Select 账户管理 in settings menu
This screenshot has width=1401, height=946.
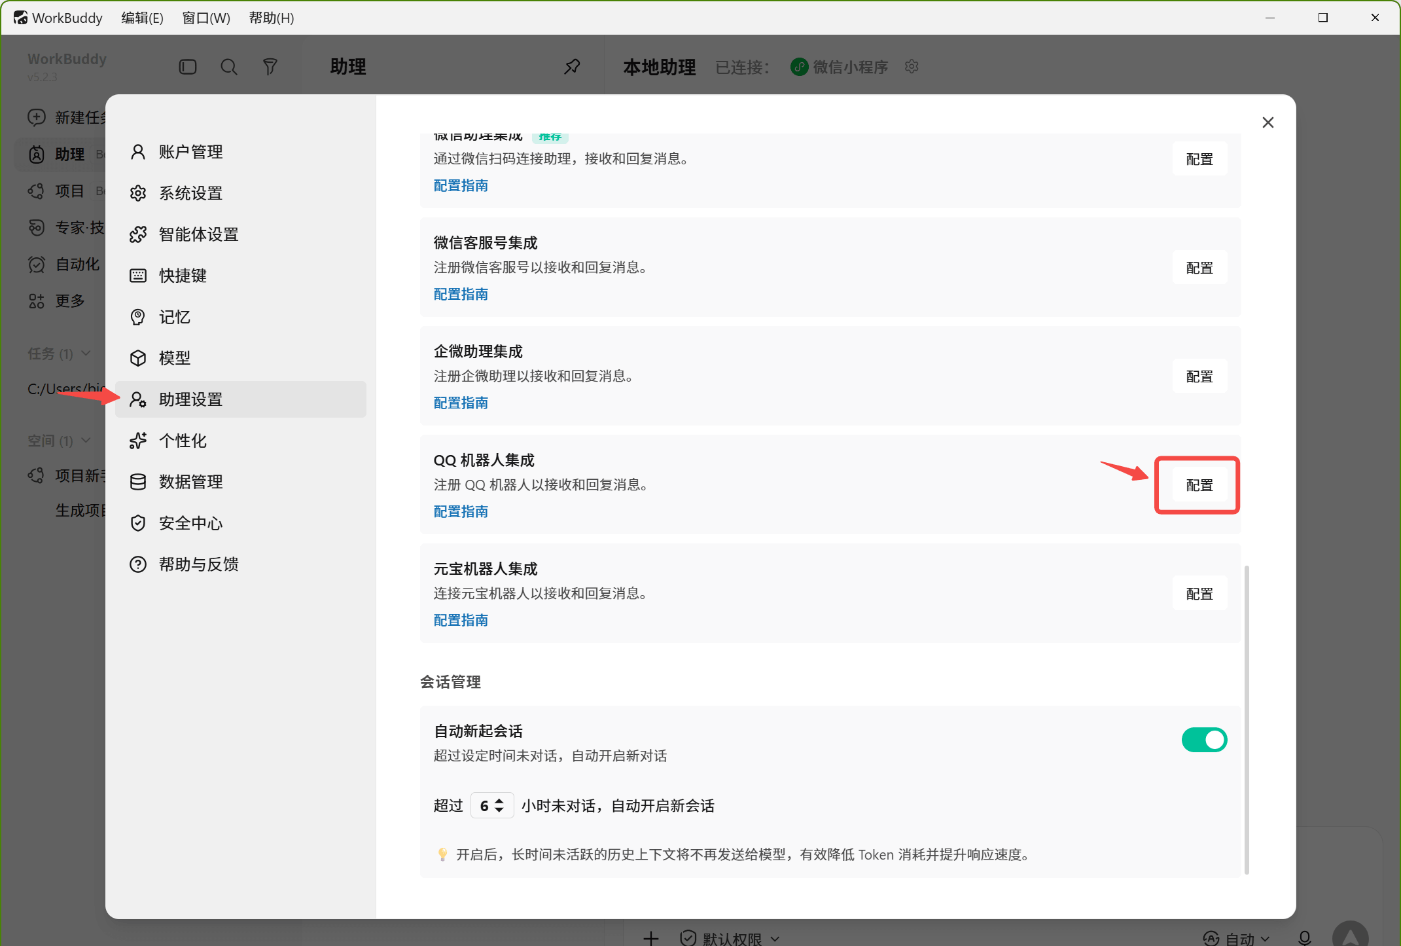pos(241,152)
